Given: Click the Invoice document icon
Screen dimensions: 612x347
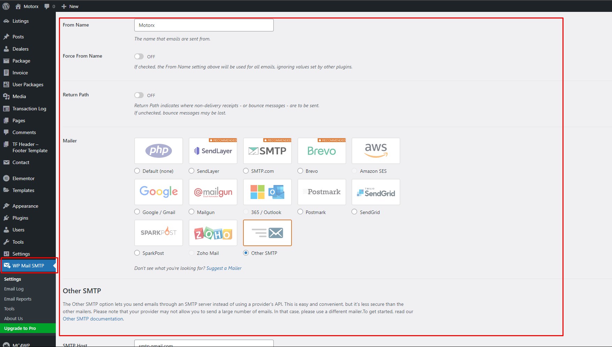Looking at the screenshot, I should 6,73.
